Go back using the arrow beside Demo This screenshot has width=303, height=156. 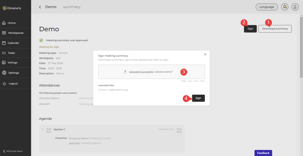click(40, 7)
